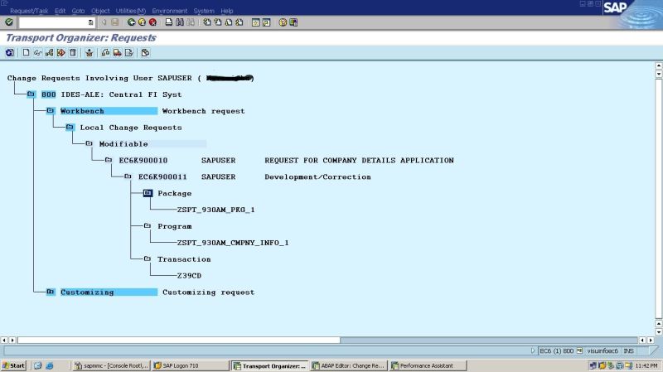This screenshot has width=663, height=372.
Task: Click the green Back arrow icon
Action: pyautogui.click(x=131, y=22)
